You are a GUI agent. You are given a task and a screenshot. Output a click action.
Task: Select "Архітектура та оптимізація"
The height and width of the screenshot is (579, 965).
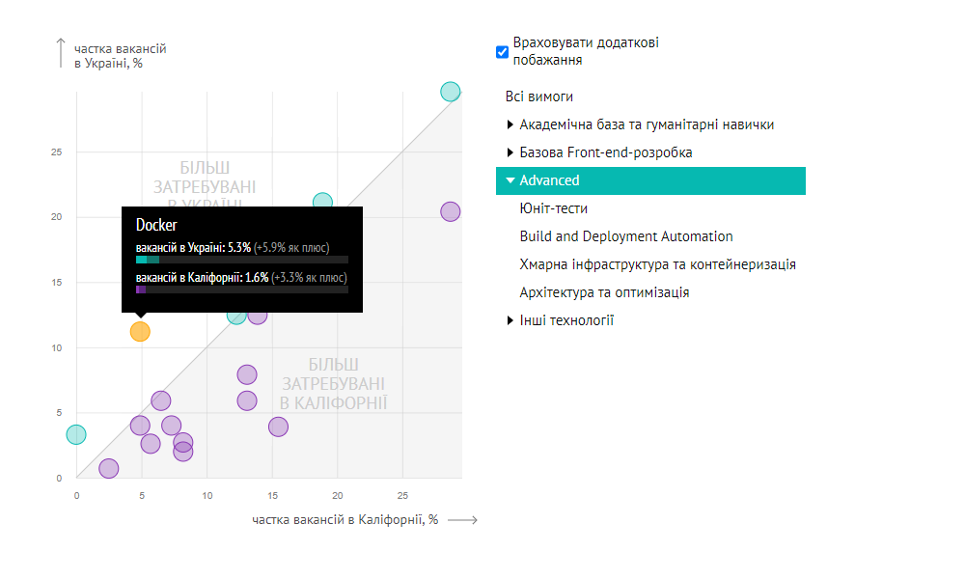click(604, 291)
